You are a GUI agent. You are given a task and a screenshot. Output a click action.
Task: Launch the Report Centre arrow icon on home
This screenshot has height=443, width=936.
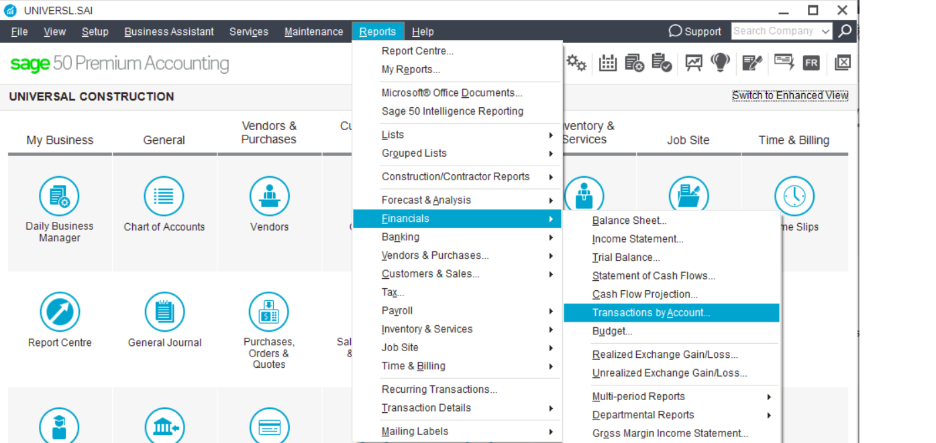[60, 312]
